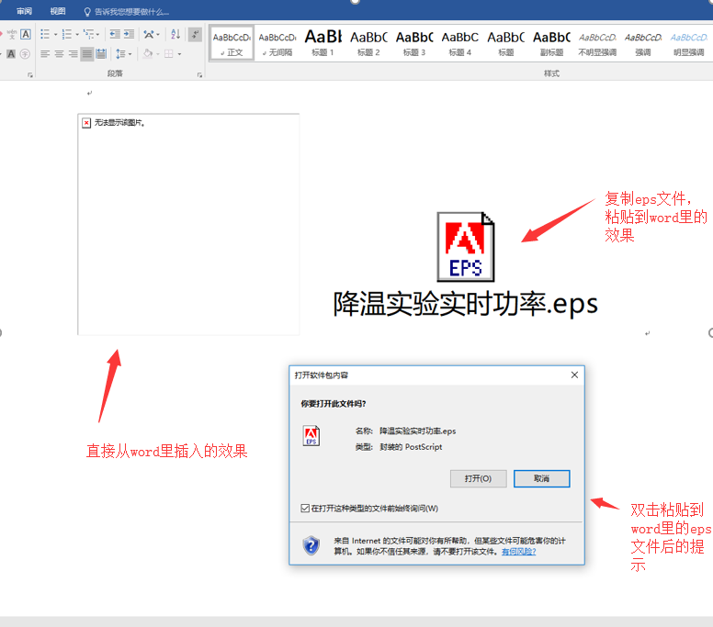Open the line spacing dropdown arrow

pyautogui.click(x=130, y=54)
